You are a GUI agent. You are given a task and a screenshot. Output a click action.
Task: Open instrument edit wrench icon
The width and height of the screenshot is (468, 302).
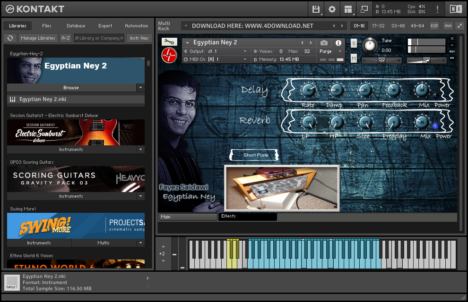point(169,42)
